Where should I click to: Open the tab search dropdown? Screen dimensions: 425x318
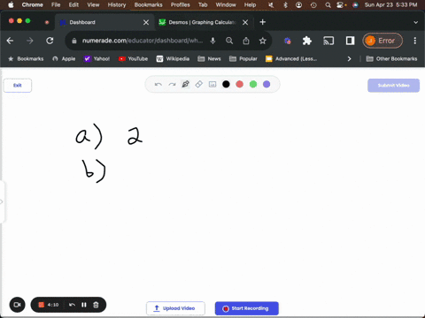tap(415, 22)
